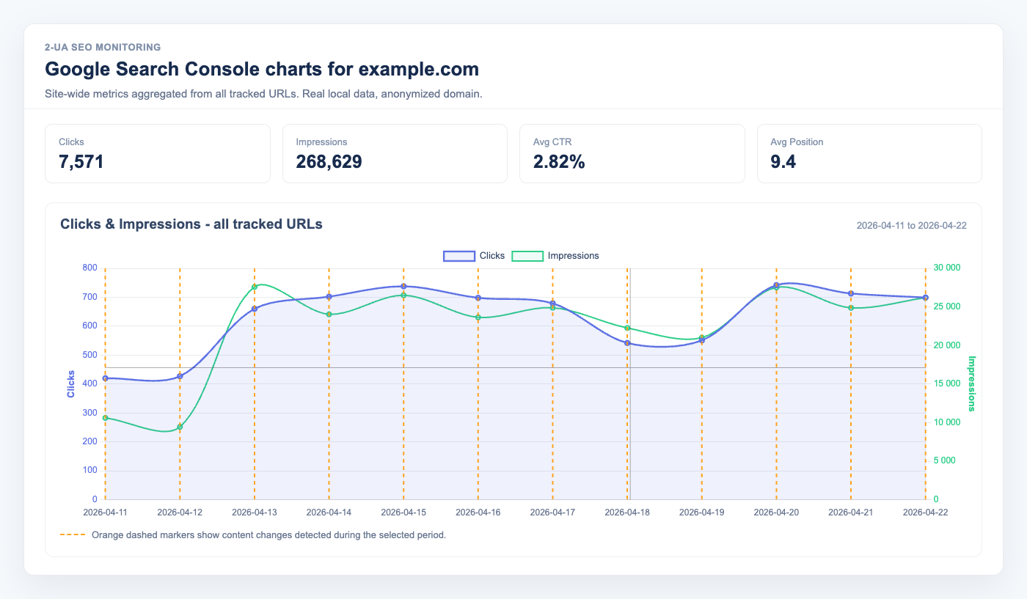Click the 2026-04-14 x-axis label

tap(329, 512)
